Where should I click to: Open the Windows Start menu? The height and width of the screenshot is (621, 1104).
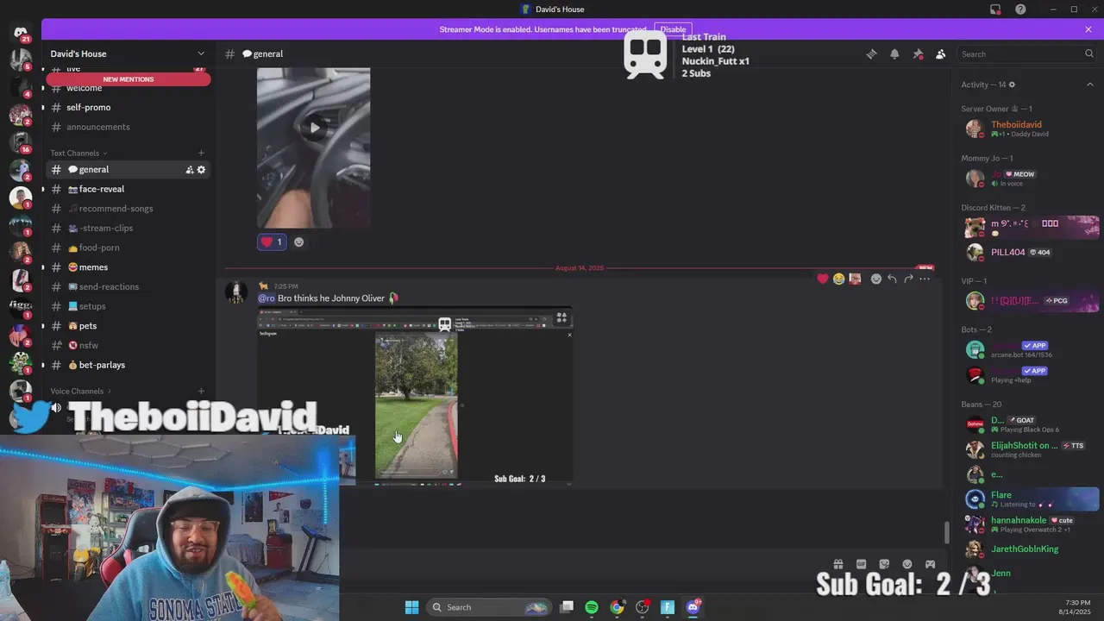click(411, 607)
